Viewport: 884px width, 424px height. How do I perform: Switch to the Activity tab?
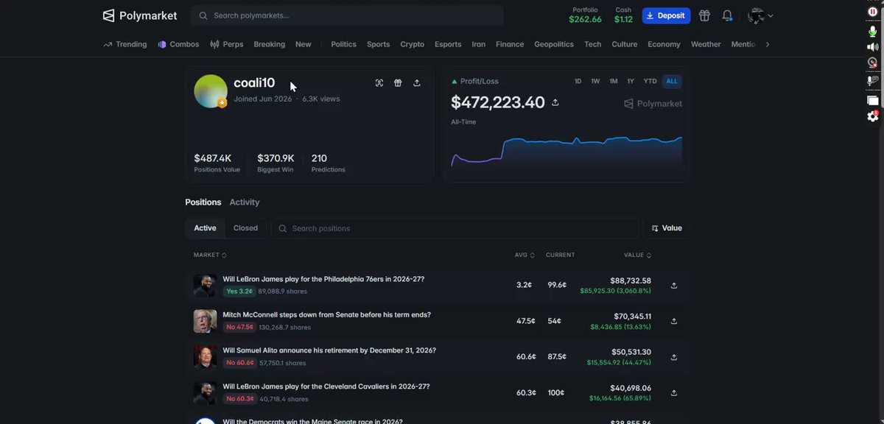point(245,202)
